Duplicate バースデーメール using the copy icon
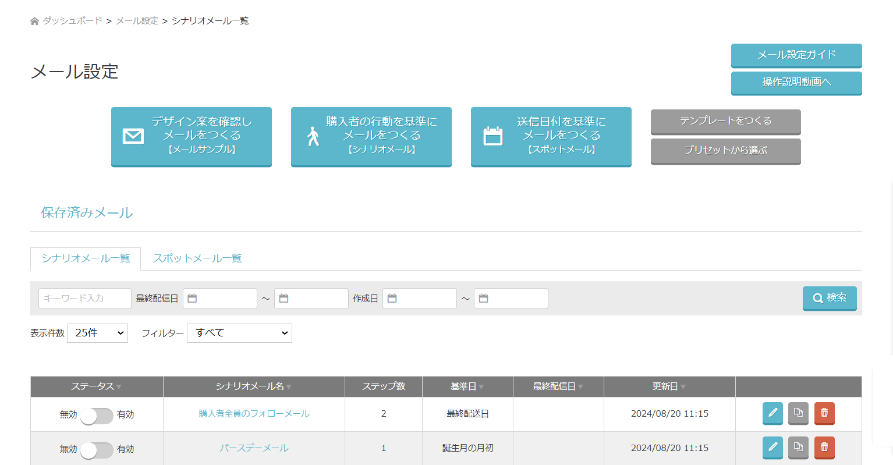Screen dimensions: 893x465 coord(799,448)
